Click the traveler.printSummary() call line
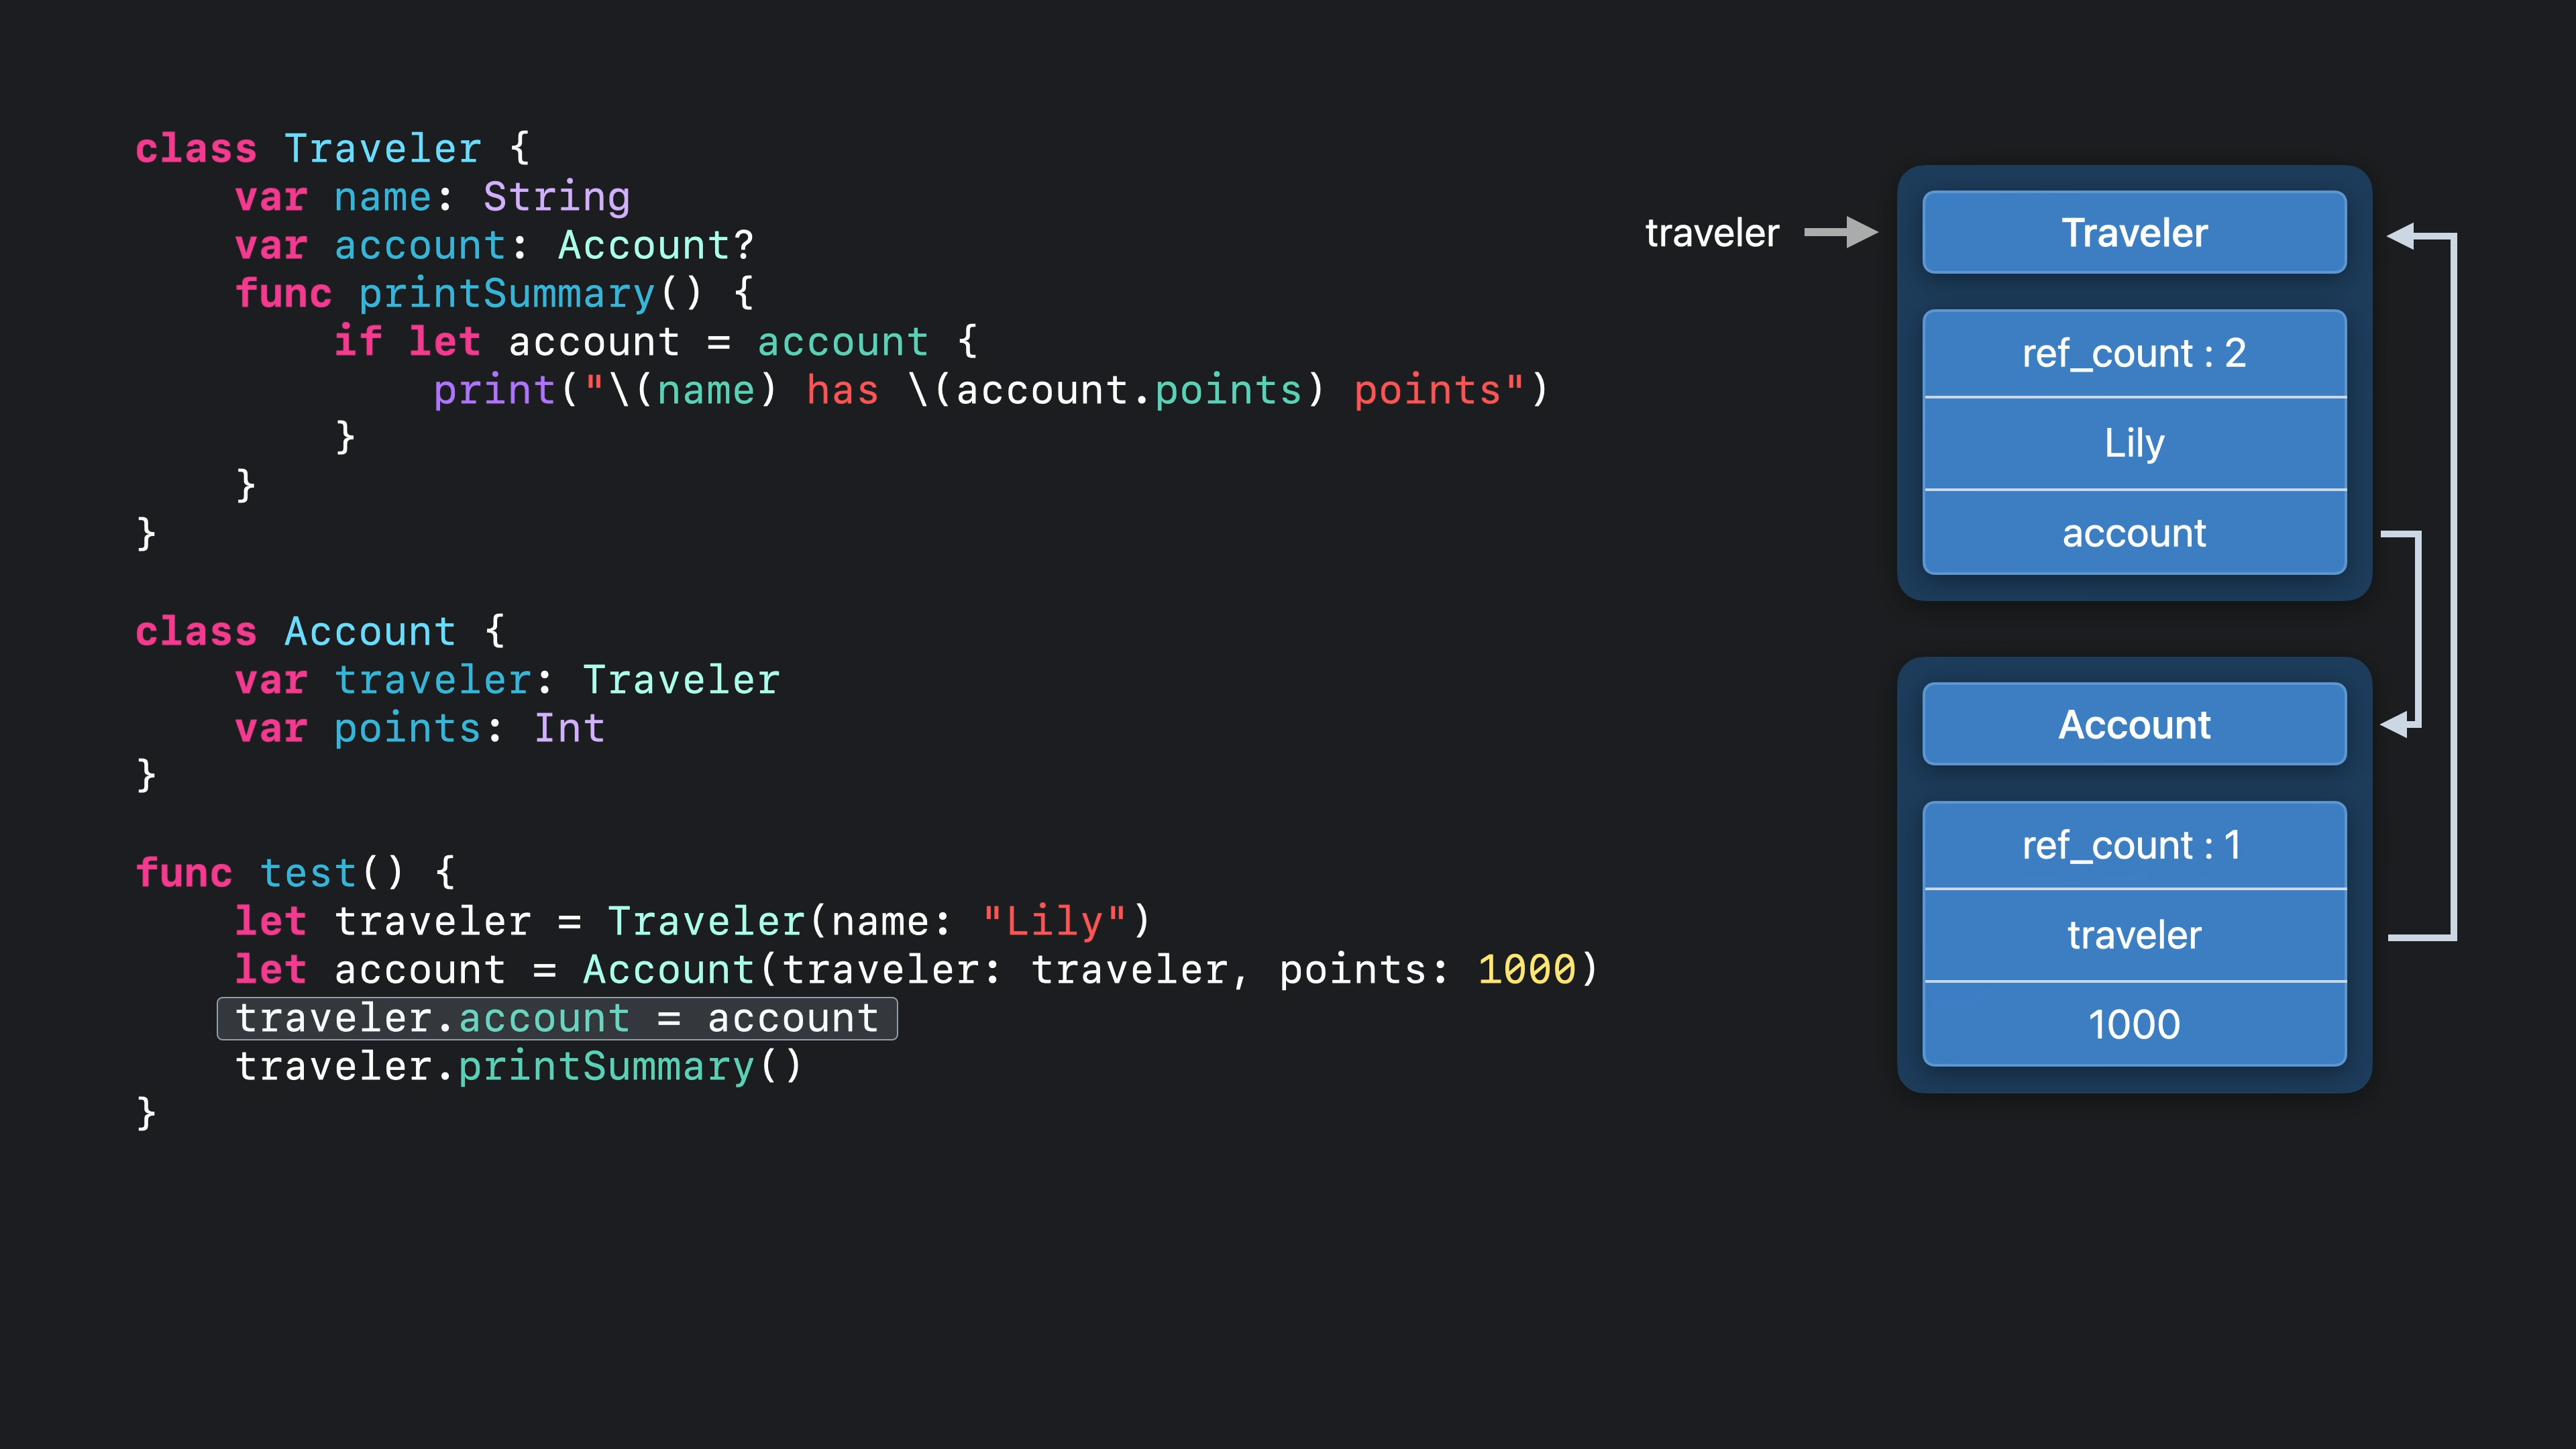The height and width of the screenshot is (1449, 2576). pyautogui.click(x=518, y=1067)
